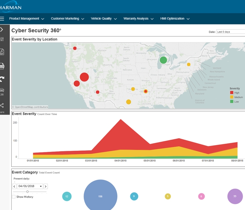This screenshot has width=245, height=210.
Task: Click the 'Total Event Count' subtitle
Action: click(x=49, y=172)
